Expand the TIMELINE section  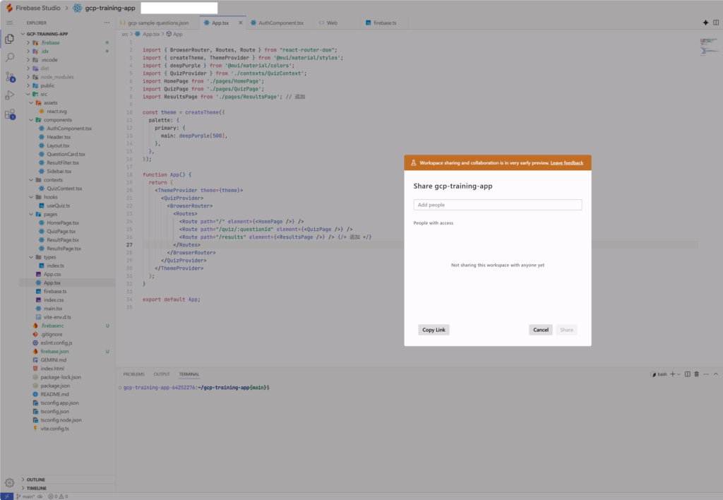(36, 488)
